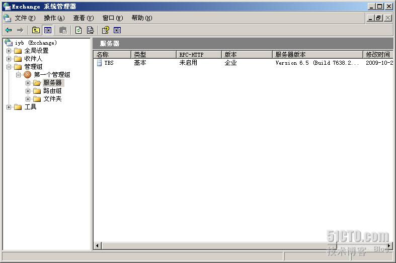Click the iyb (Exchange) root globe icon
396x263 pixels.
point(9,43)
